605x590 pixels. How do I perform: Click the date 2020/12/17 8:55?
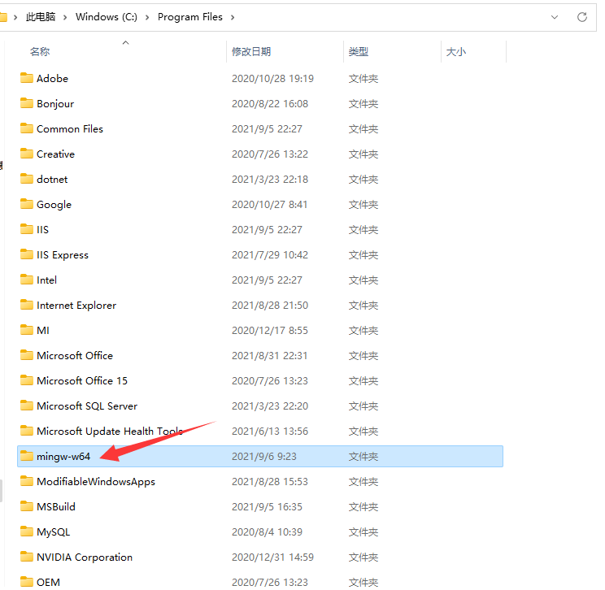(270, 331)
